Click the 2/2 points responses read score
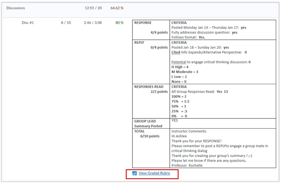 click(x=159, y=92)
